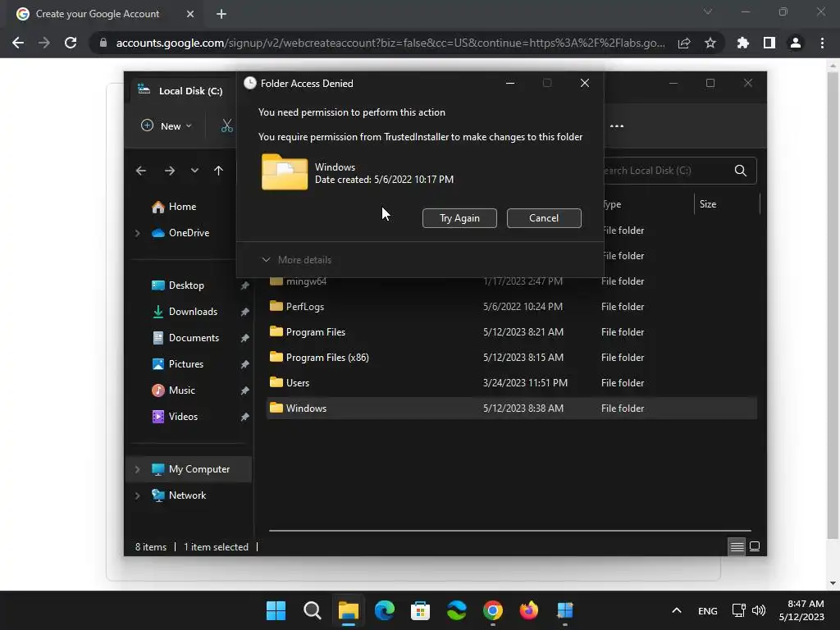This screenshot has width=840, height=630.
Task: Open Videos quick access folder
Action: click(183, 417)
